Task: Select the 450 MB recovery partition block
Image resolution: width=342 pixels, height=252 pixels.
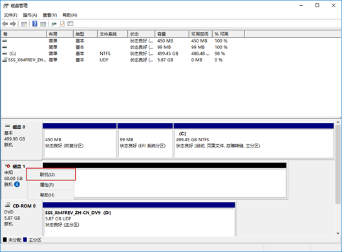Action: click(x=80, y=141)
